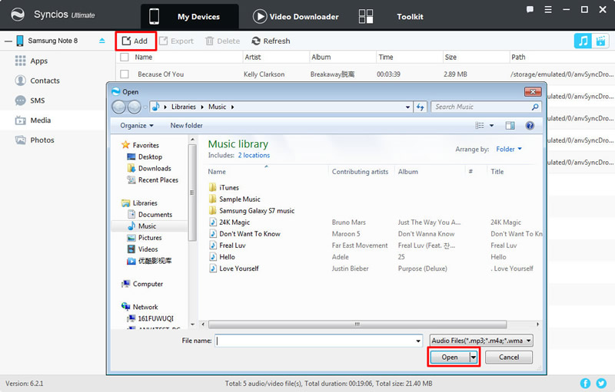The width and height of the screenshot is (615, 392).
Task: Open the Organize dropdown menu
Action: (x=137, y=126)
